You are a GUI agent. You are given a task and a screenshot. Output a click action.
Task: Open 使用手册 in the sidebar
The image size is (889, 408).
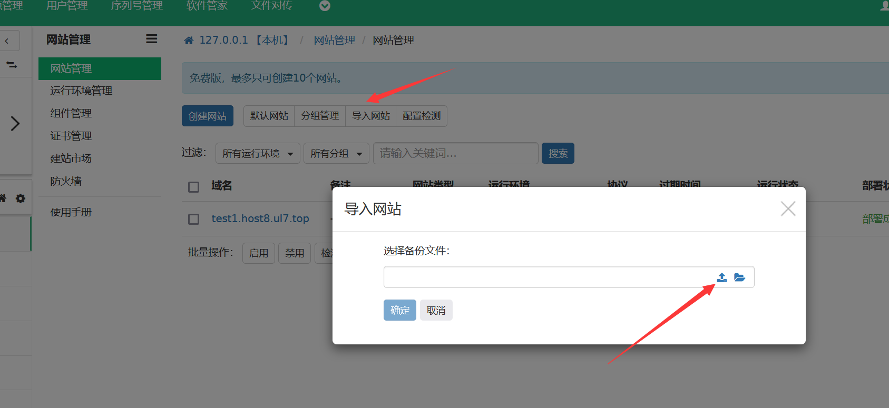coord(71,212)
